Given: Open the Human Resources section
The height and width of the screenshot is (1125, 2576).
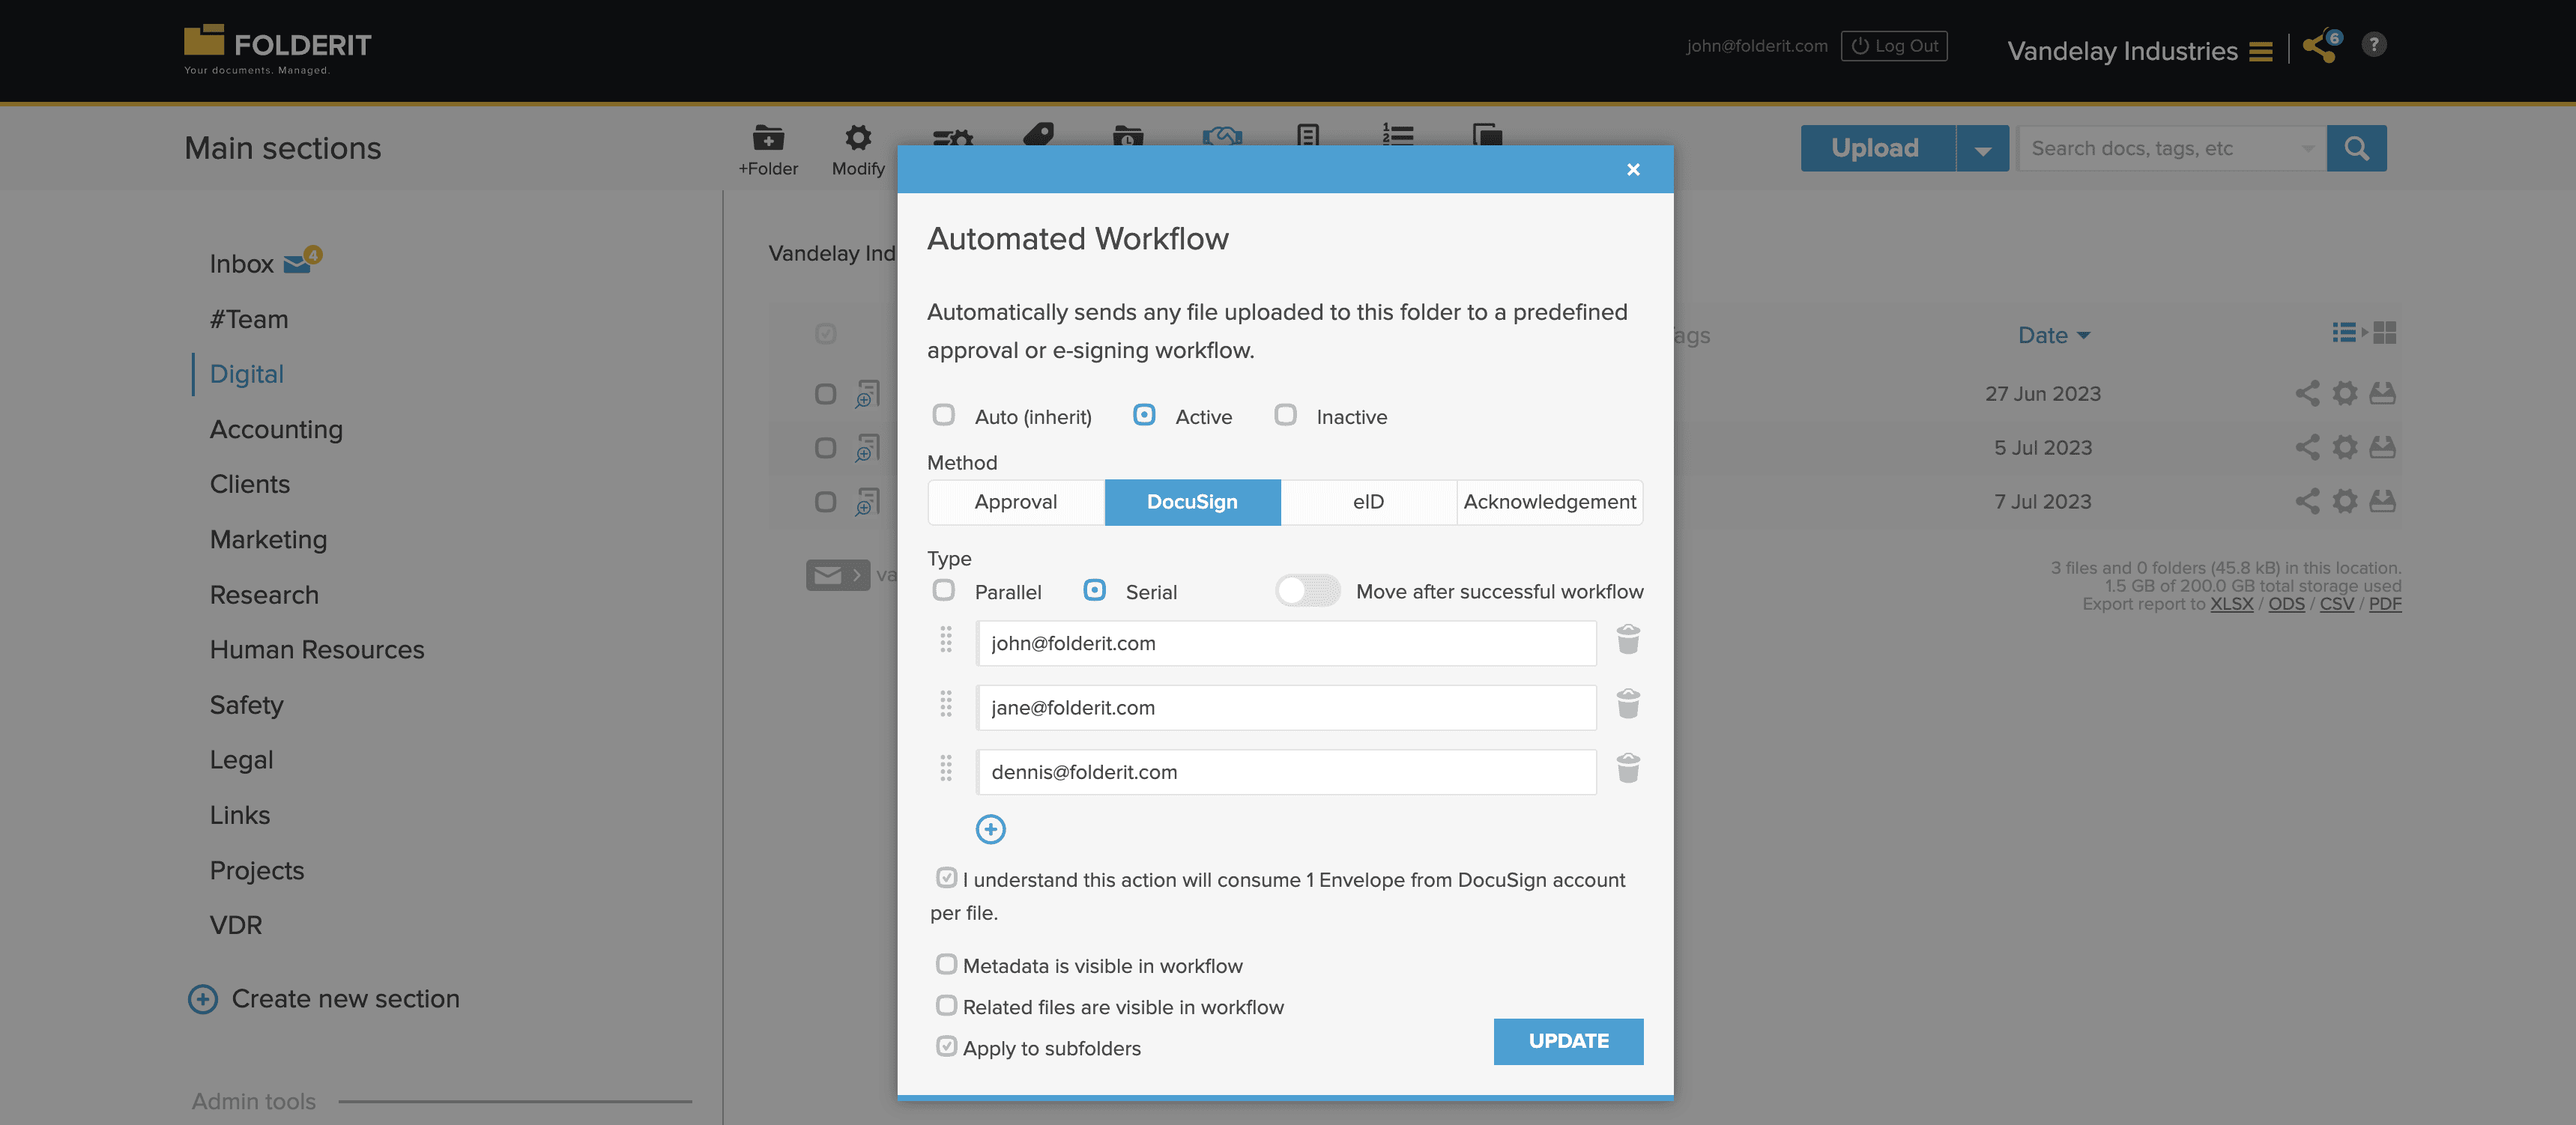Looking at the screenshot, I should pyautogui.click(x=316, y=650).
